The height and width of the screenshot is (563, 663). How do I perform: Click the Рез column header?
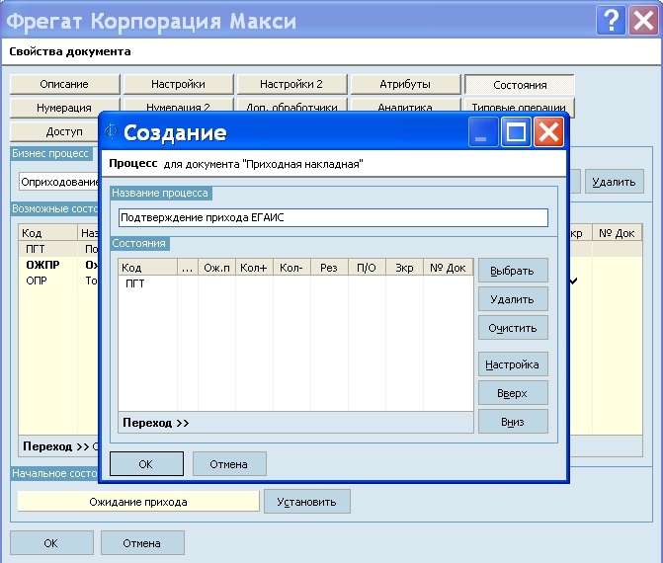click(x=329, y=268)
